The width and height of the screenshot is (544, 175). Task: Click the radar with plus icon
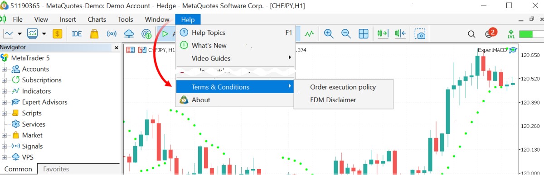pyautogui.click(x=146, y=33)
